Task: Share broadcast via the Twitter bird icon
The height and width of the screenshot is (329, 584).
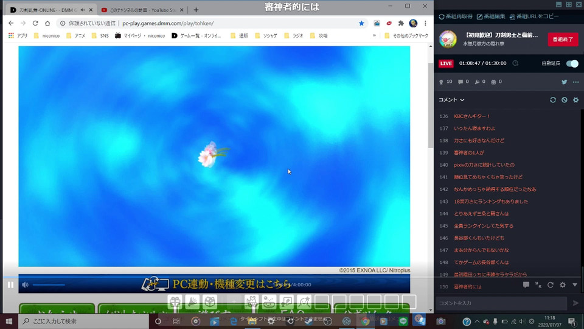Action: pos(565,82)
